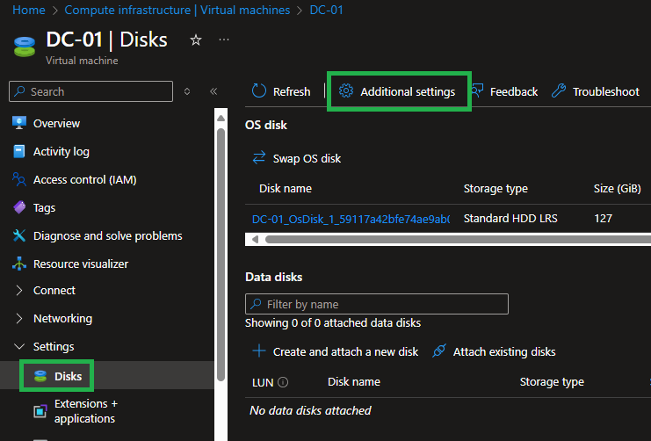Click the Filter by name field
Screen dimensions: 651x441
[x=378, y=304]
